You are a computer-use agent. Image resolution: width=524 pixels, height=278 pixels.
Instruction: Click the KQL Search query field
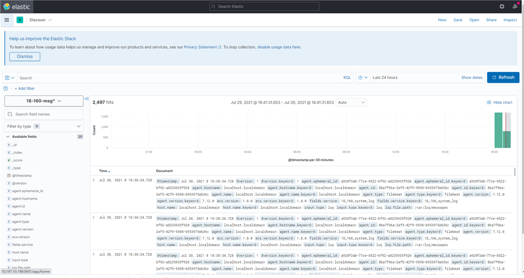(x=179, y=77)
